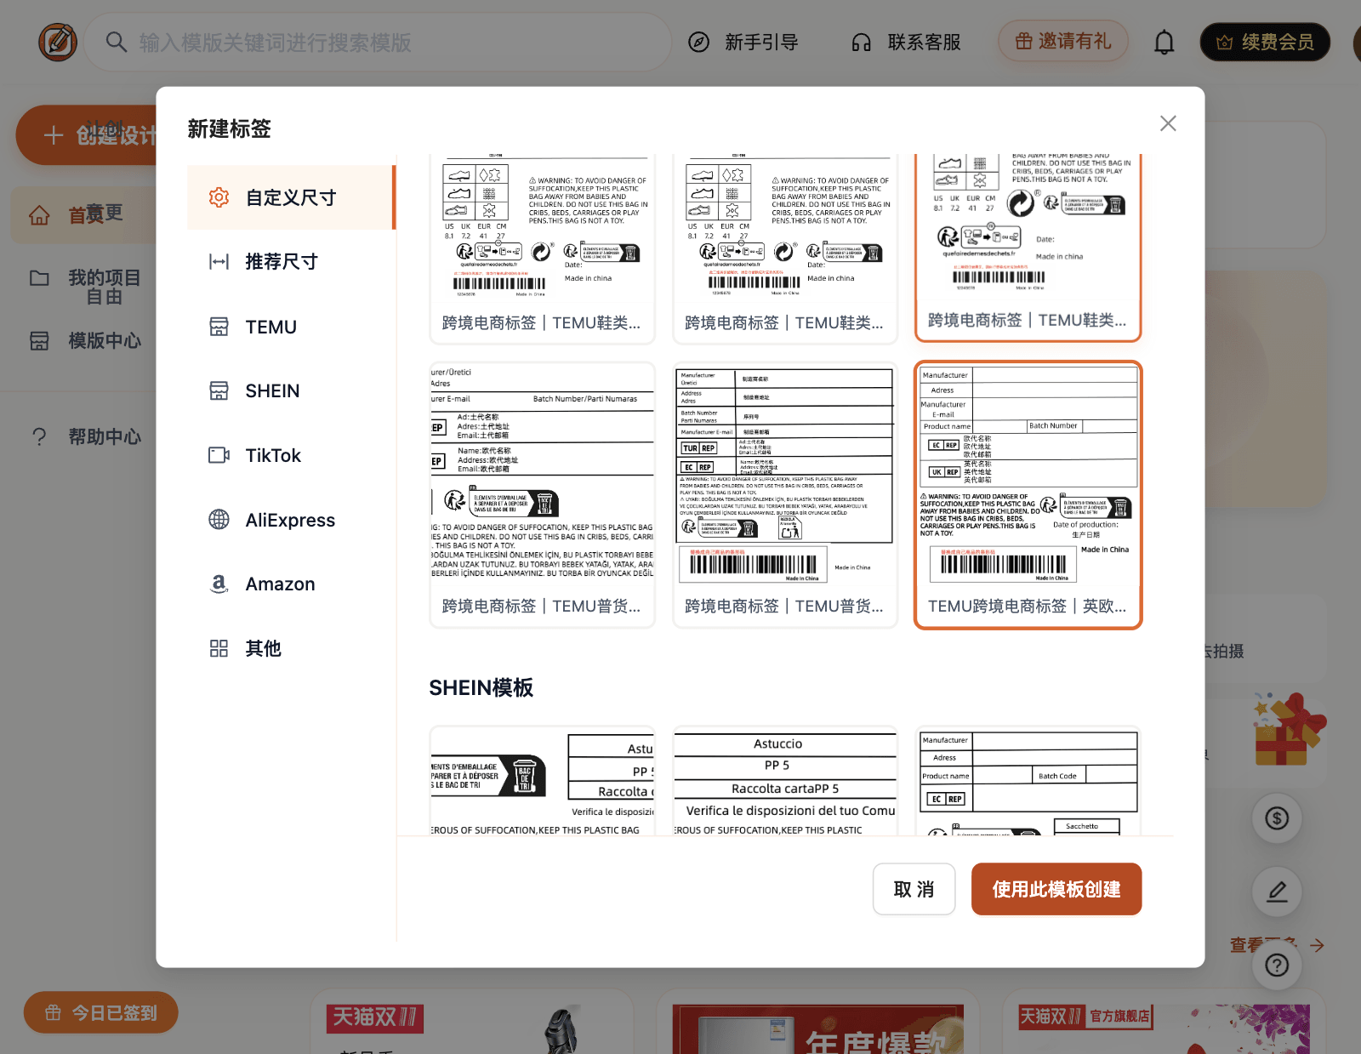Choose third TEMU鞋类 template with orange border

[x=1028, y=247]
